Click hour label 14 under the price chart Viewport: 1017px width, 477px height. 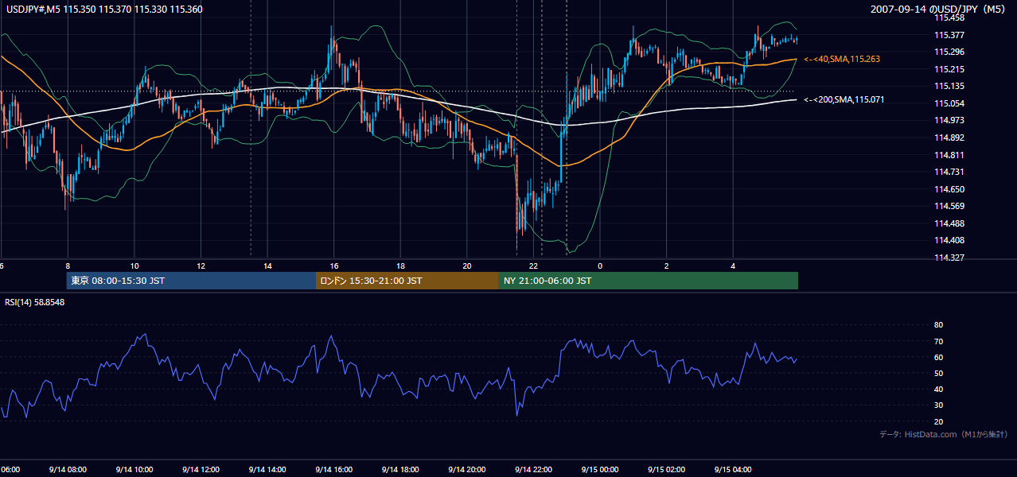pyautogui.click(x=268, y=266)
